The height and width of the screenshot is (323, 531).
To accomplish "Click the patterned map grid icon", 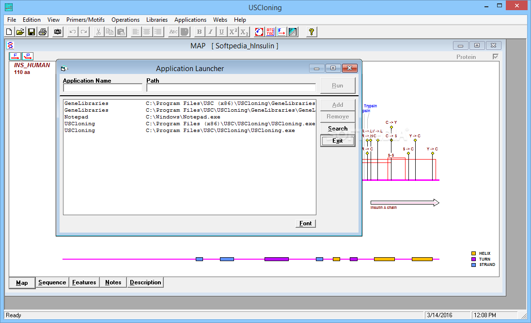I will pyautogui.click(x=293, y=32).
